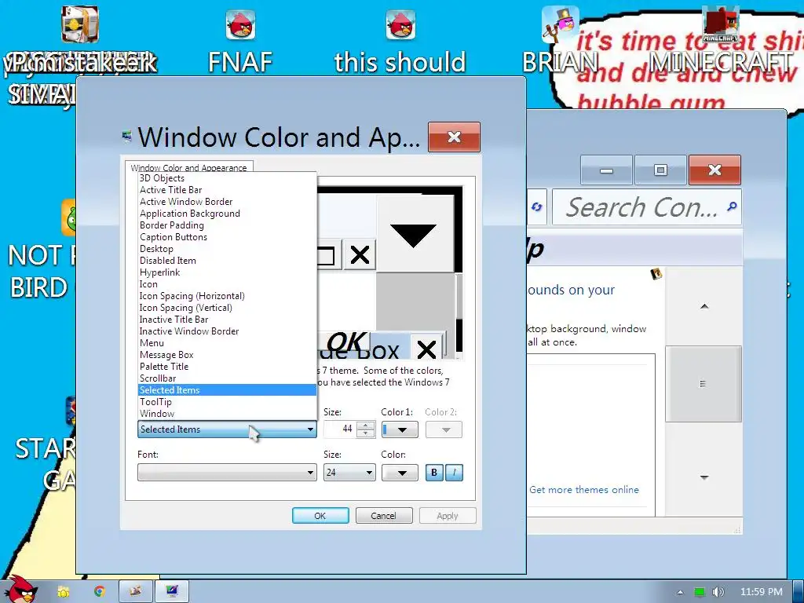Open the Font name dropdown
804x603 pixels.
pyautogui.click(x=227, y=472)
